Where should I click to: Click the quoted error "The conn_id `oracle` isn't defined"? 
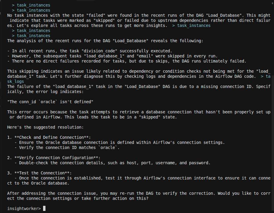50,102
